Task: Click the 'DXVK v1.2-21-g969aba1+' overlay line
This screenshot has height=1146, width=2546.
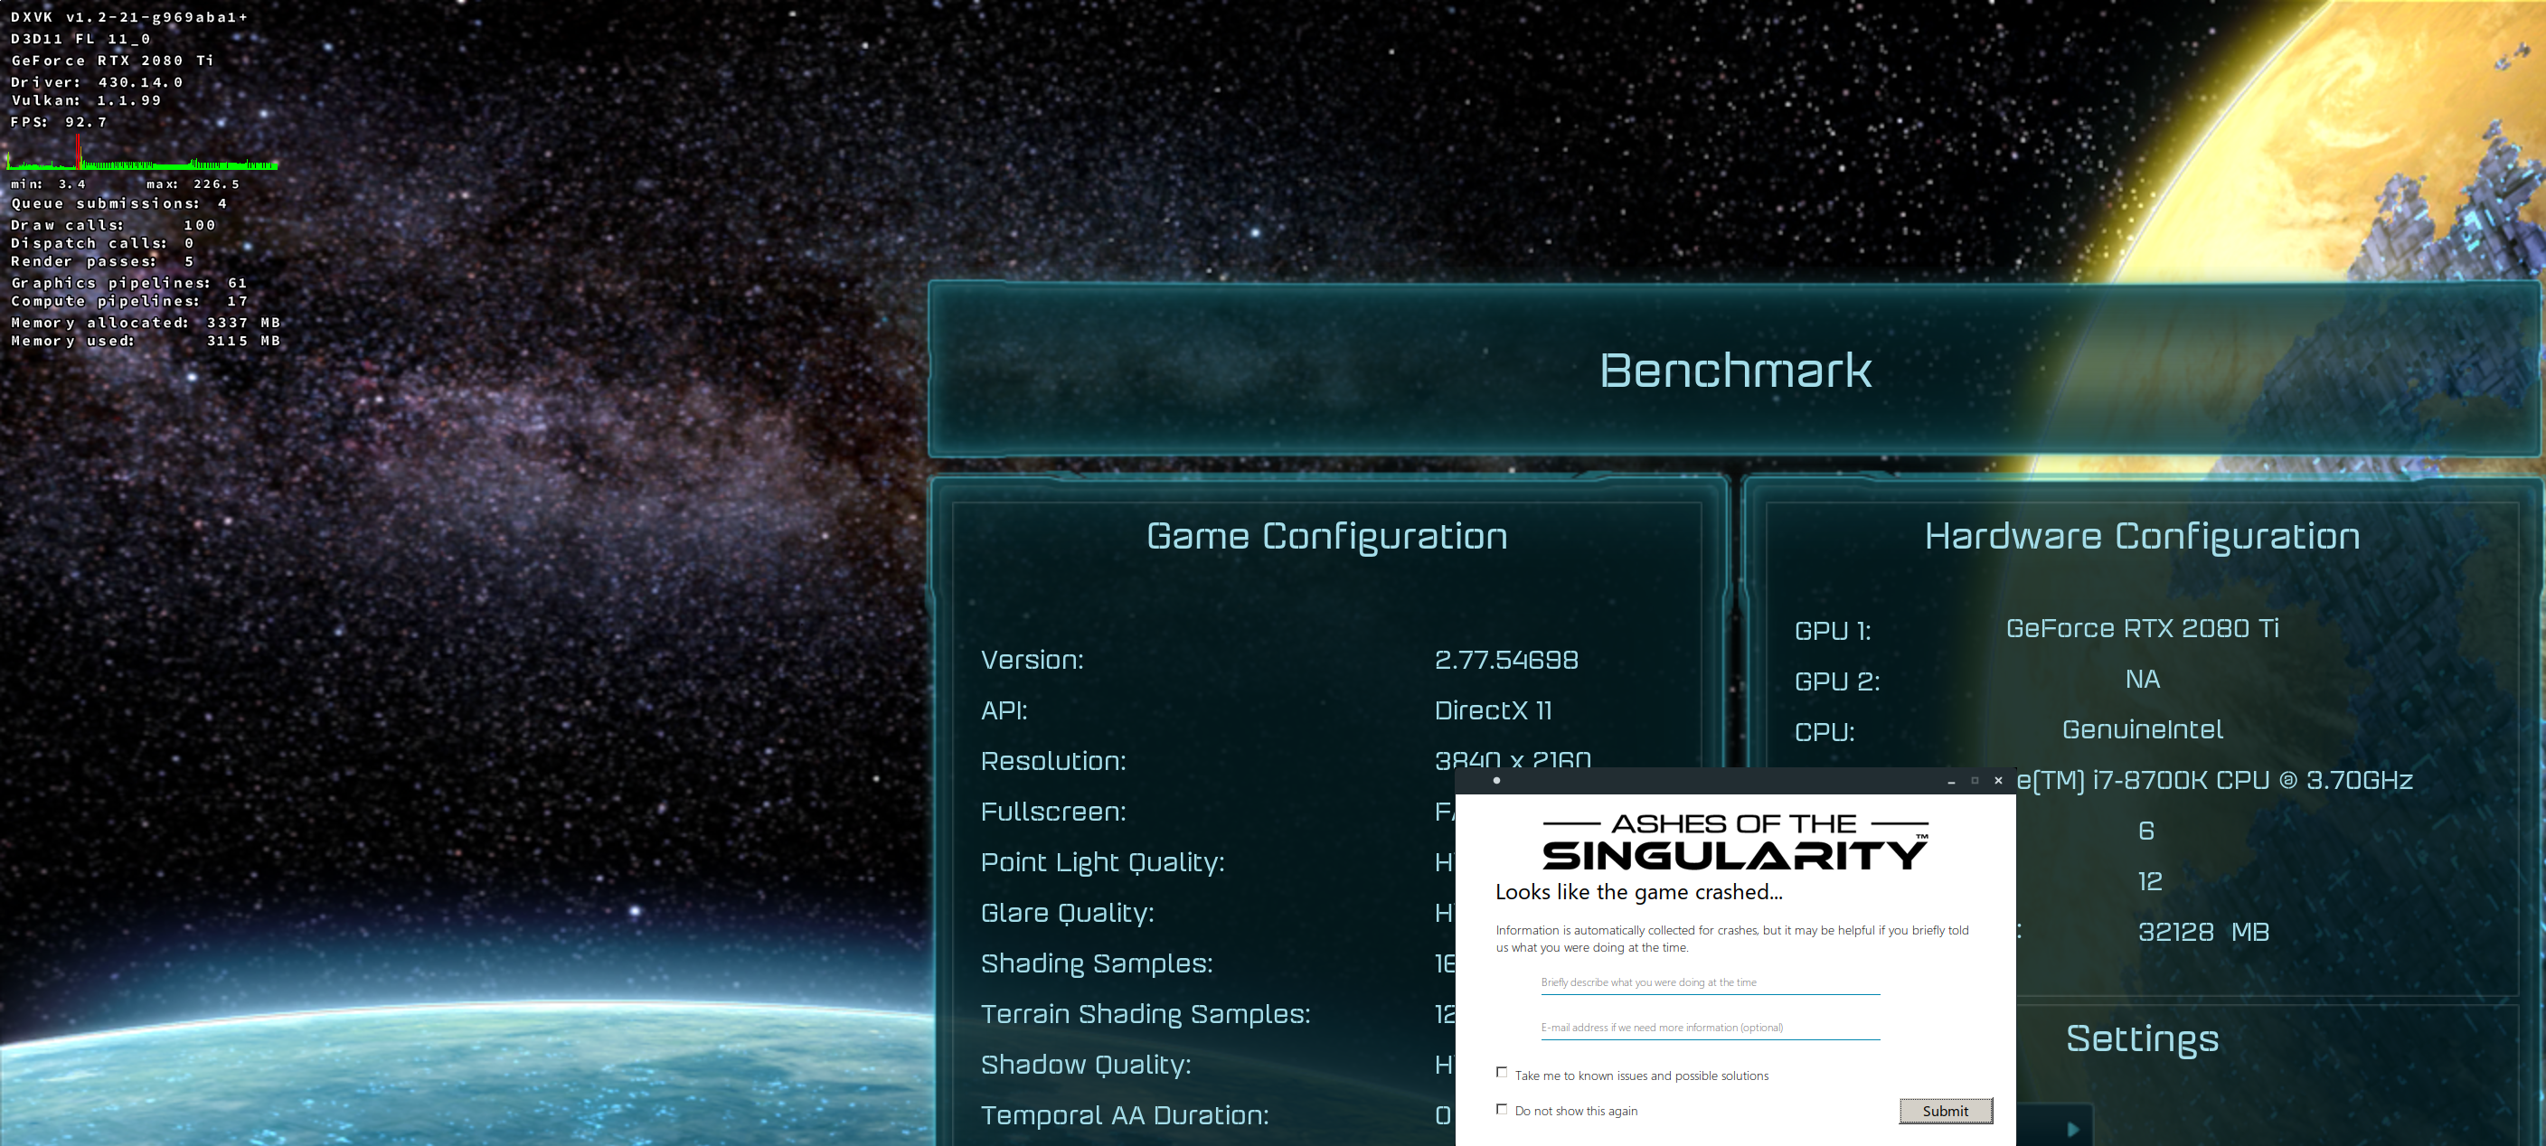Action: click(128, 17)
